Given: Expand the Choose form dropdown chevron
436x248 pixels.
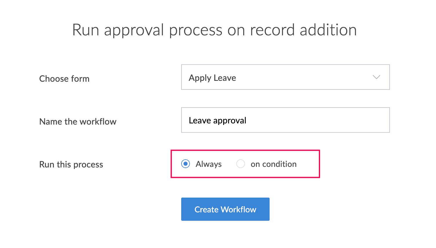Looking at the screenshot, I should [x=376, y=77].
